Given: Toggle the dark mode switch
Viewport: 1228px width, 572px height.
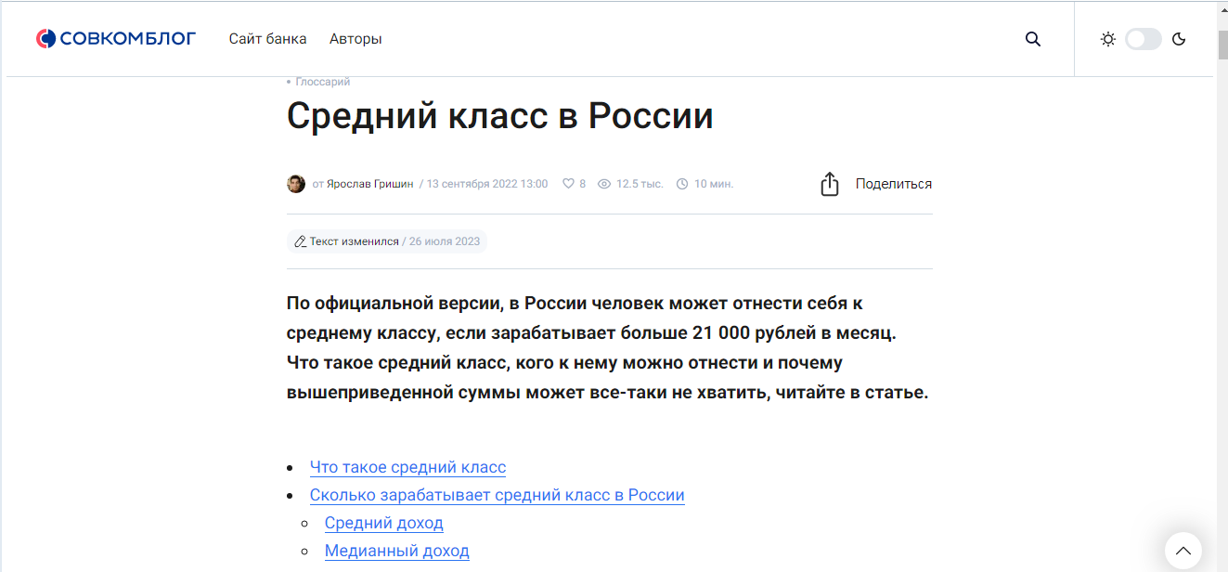Looking at the screenshot, I should pos(1143,39).
